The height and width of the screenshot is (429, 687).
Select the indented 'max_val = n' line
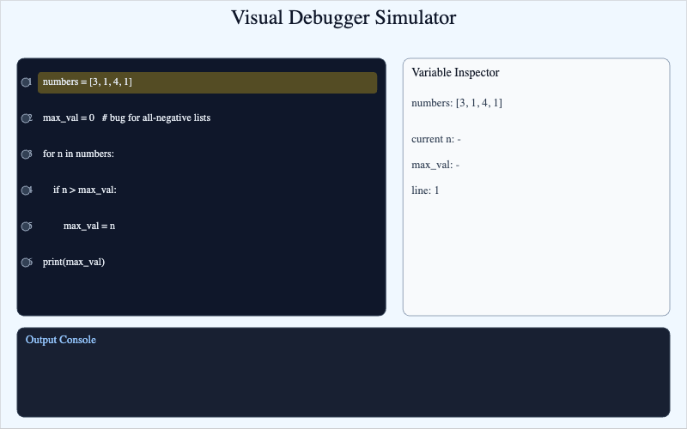89,226
